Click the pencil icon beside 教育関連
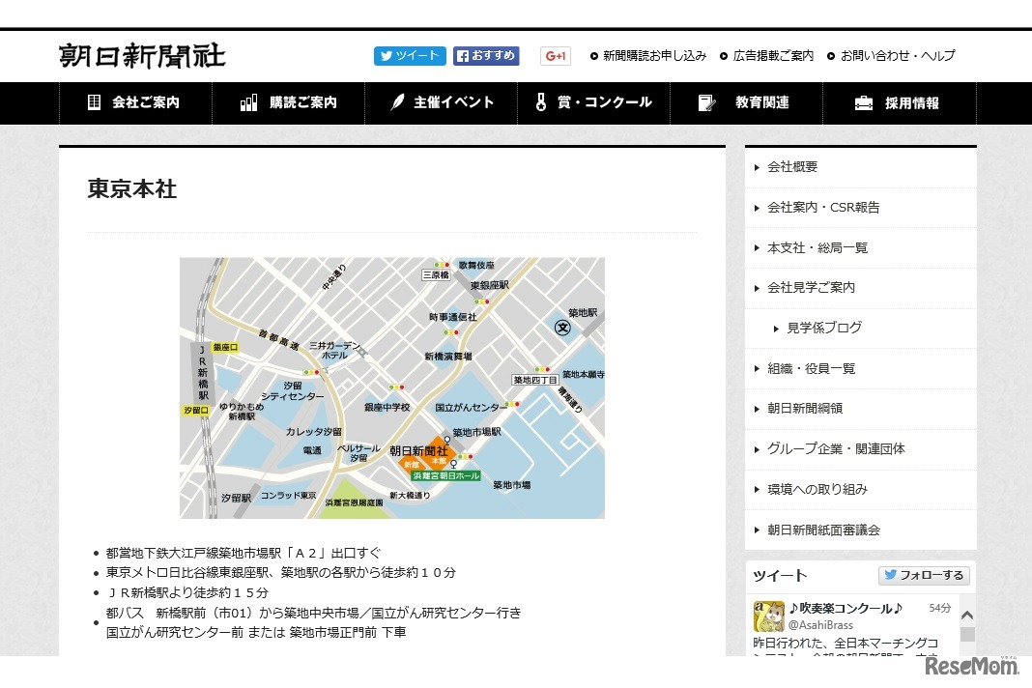The image size is (1032, 688). tap(704, 102)
